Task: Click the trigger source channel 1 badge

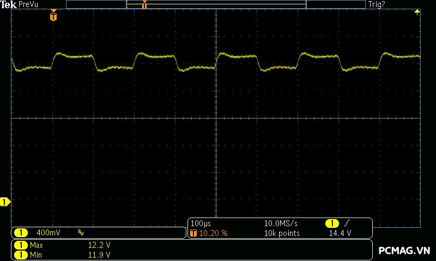Action: [331, 223]
